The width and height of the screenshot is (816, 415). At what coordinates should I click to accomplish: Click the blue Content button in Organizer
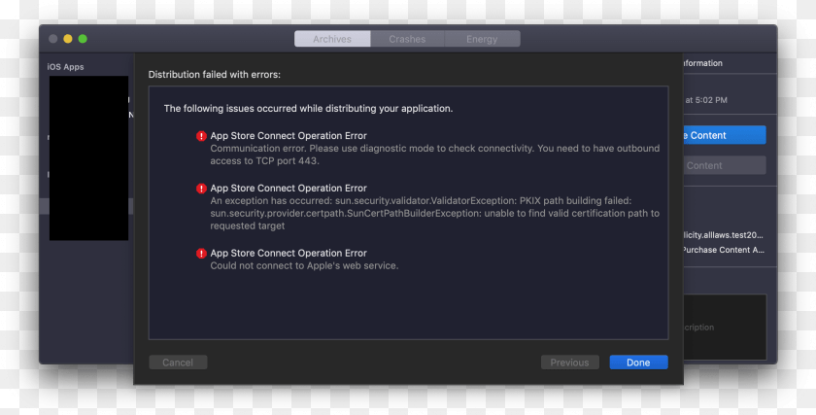point(725,135)
